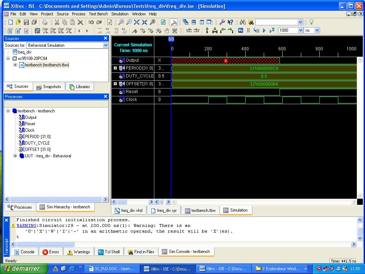Click the Zoom In magnifier icon

tap(121, 22)
